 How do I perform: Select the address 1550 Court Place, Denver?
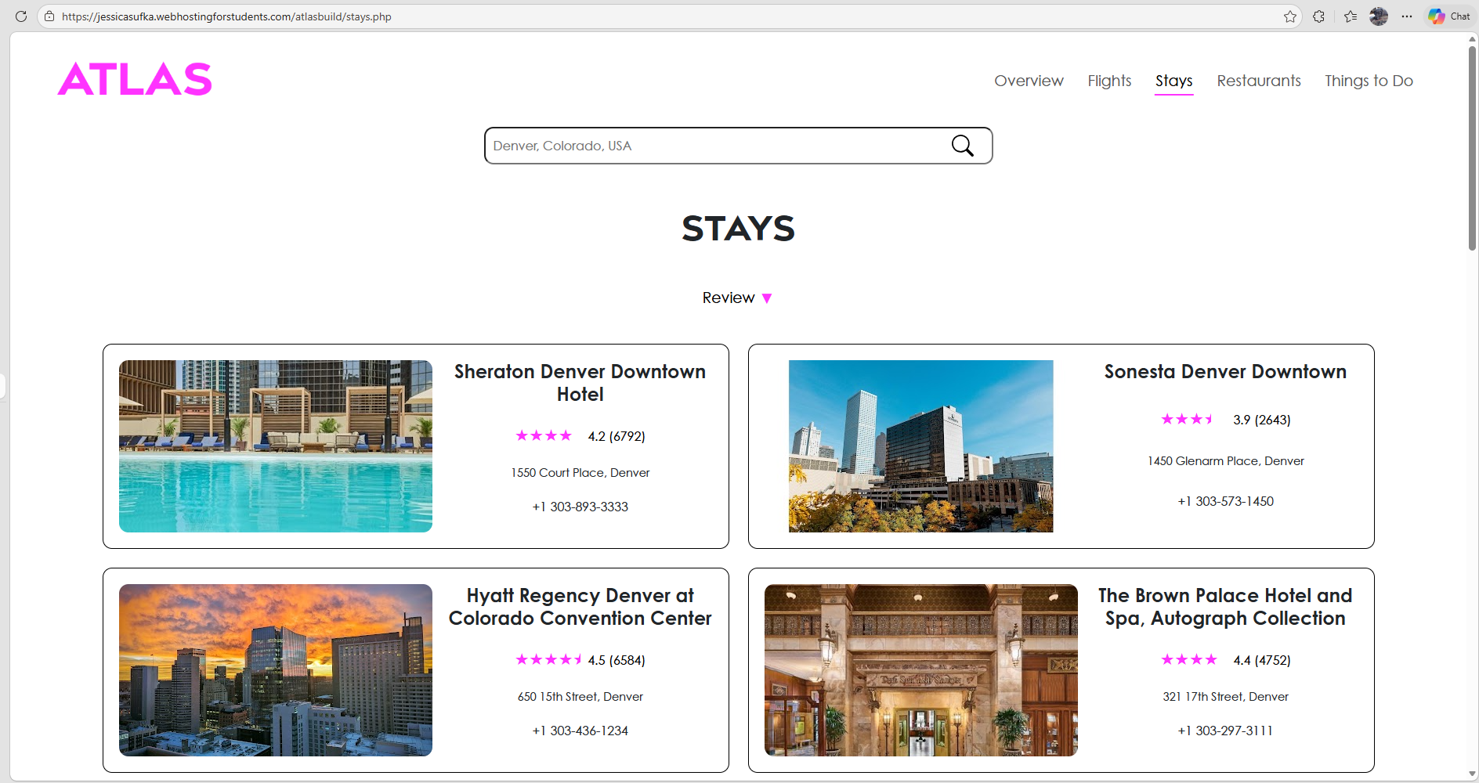(x=580, y=473)
